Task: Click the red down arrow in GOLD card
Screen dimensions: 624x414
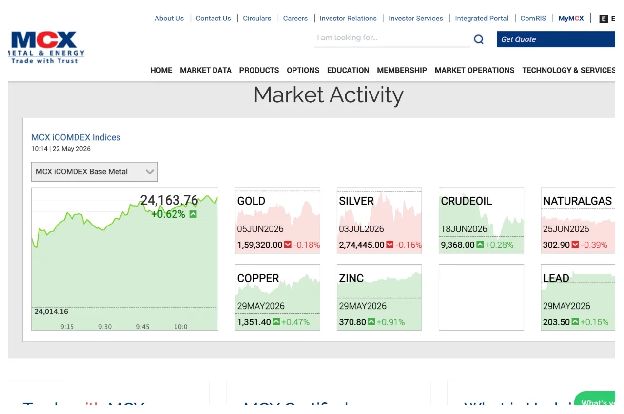Action: (288, 245)
